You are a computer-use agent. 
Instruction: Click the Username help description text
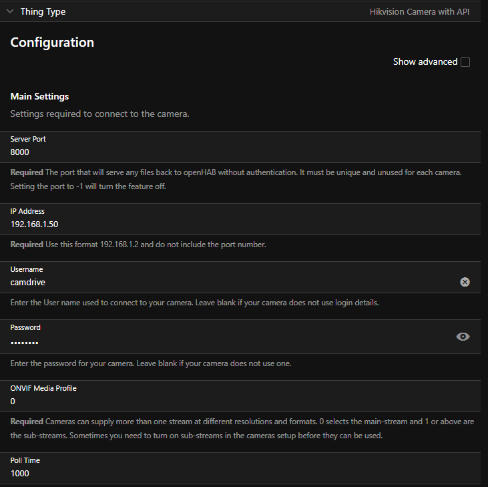click(194, 303)
